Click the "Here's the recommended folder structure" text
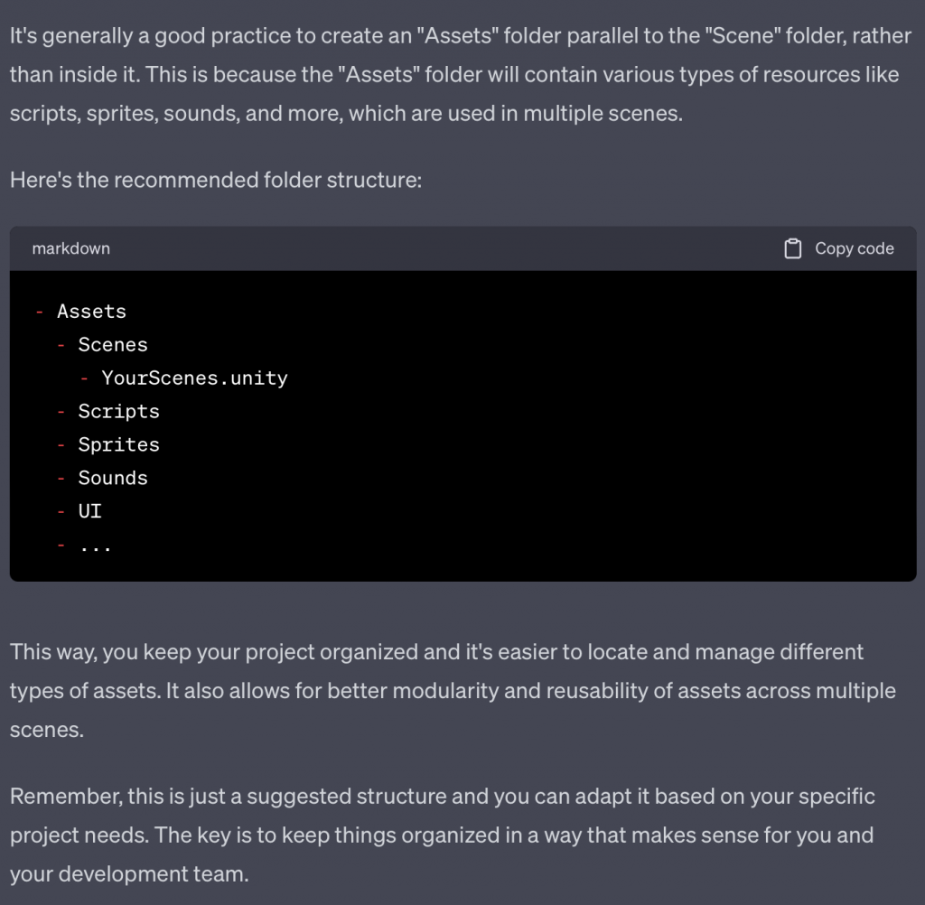The width and height of the screenshot is (925, 905). tap(216, 180)
